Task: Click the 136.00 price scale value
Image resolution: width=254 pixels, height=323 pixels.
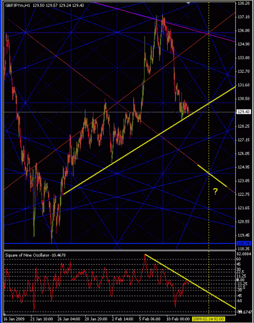Action: click(244, 30)
